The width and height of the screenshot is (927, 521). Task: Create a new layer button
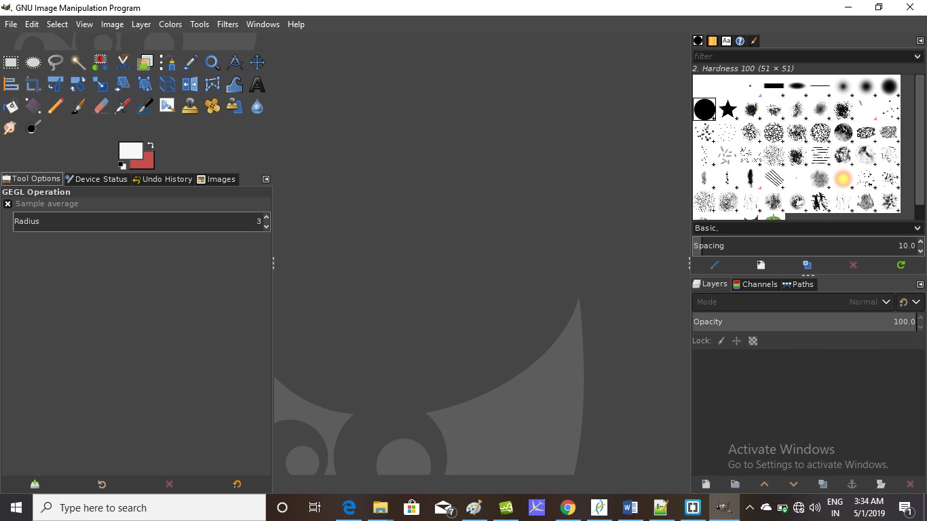point(706,484)
